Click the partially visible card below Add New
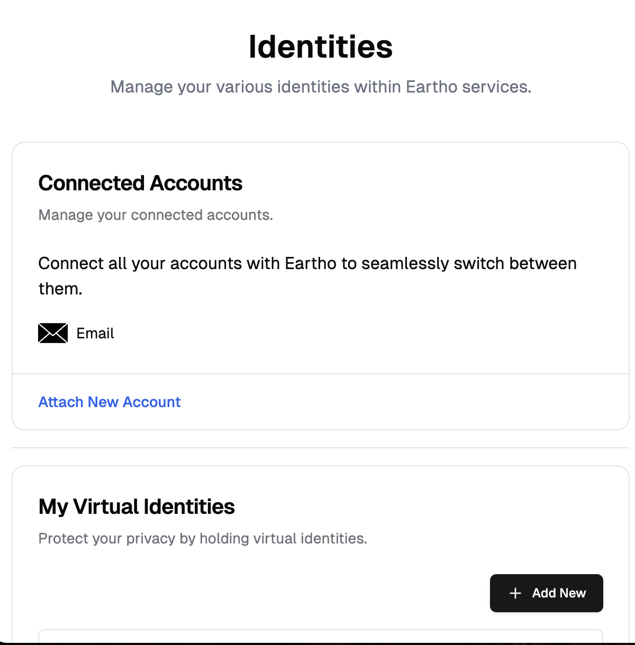This screenshot has width=635, height=645. click(320, 636)
